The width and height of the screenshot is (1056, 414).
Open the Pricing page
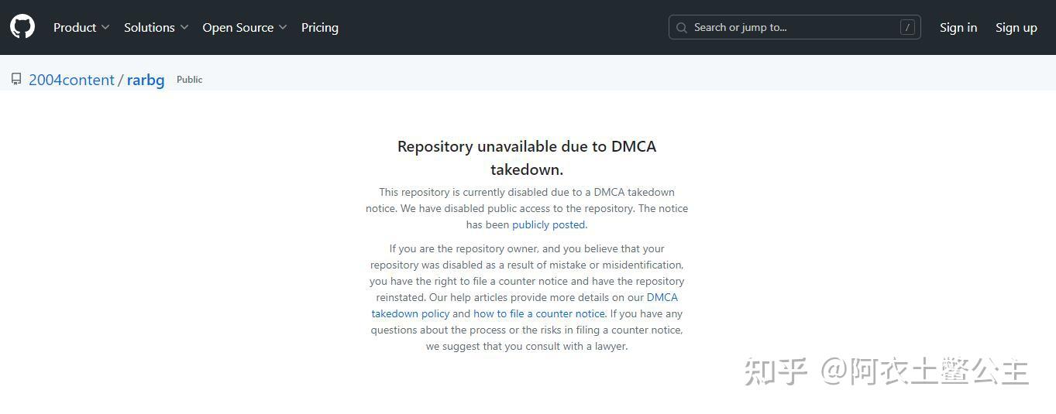(319, 28)
